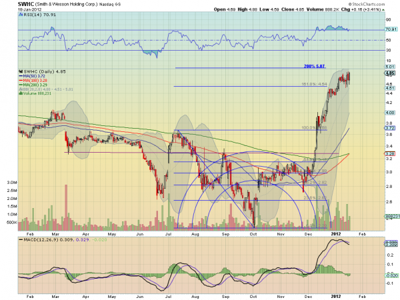Viewport: 400px width, 300px height.
Task: Select the 70.91 value tag on the RSI axis
Action: (391, 29)
